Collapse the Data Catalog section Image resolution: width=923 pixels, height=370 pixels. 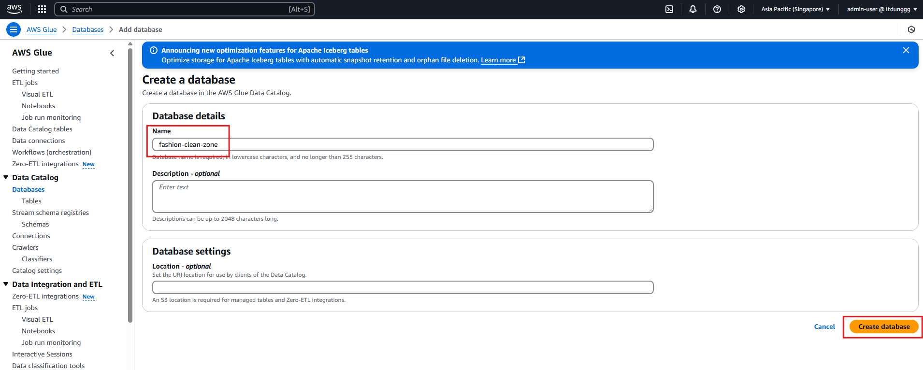point(6,177)
